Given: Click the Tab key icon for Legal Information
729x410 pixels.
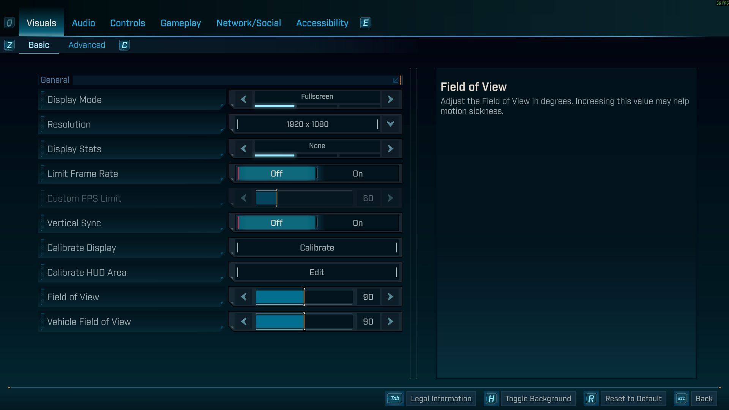Looking at the screenshot, I should pos(394,399).
